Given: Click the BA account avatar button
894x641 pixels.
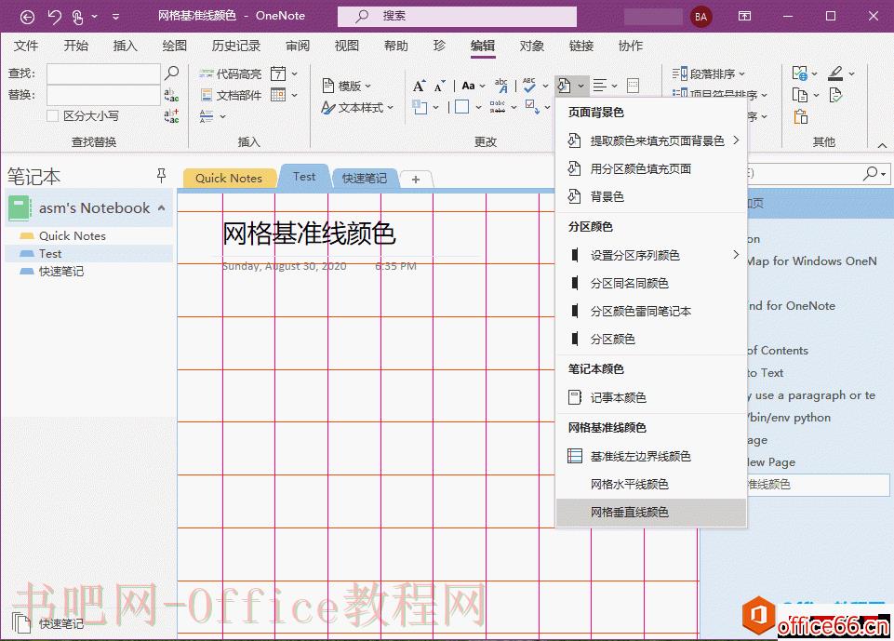Looking at the screenshot, I should click(701, 17).
